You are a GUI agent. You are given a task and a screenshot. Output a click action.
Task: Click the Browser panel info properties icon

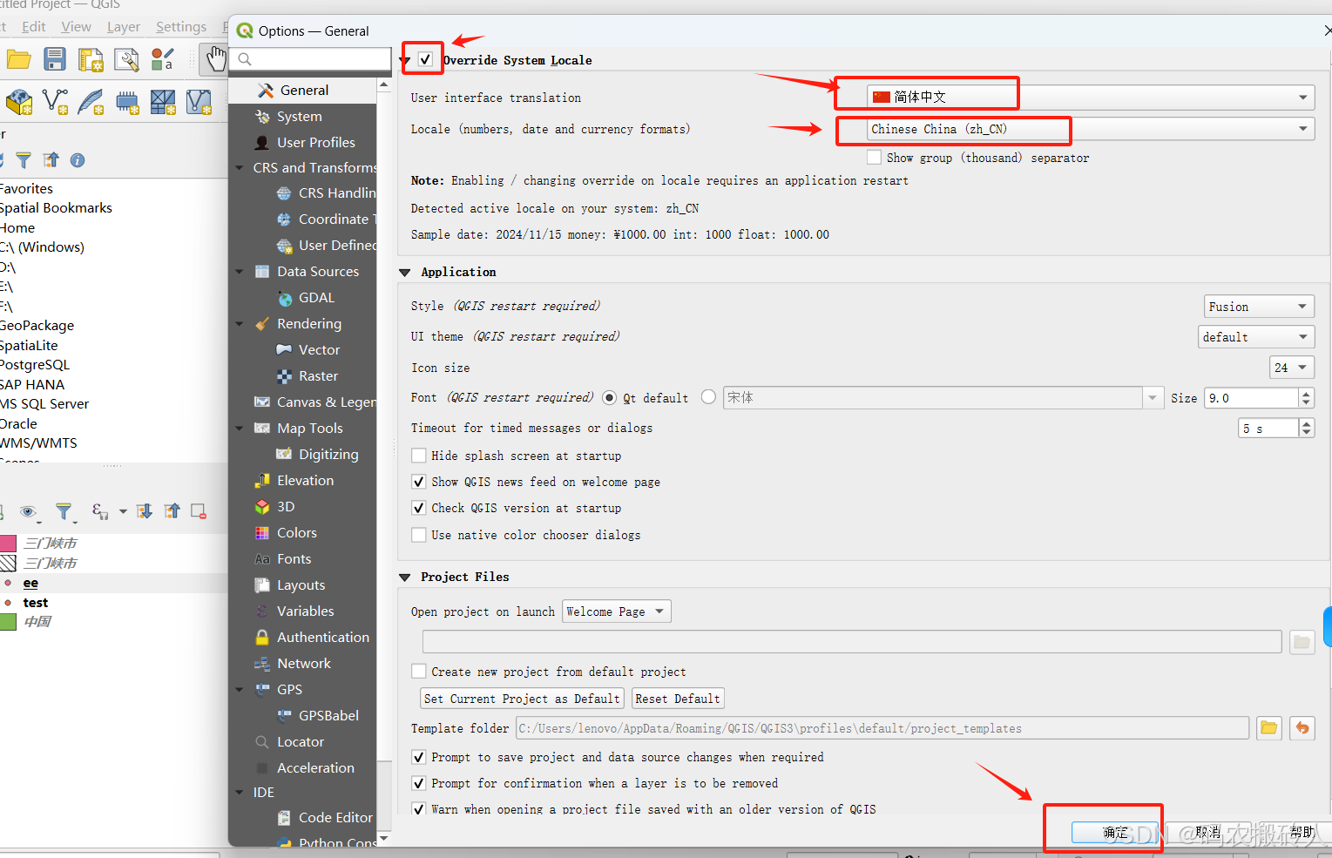(78, 160)
